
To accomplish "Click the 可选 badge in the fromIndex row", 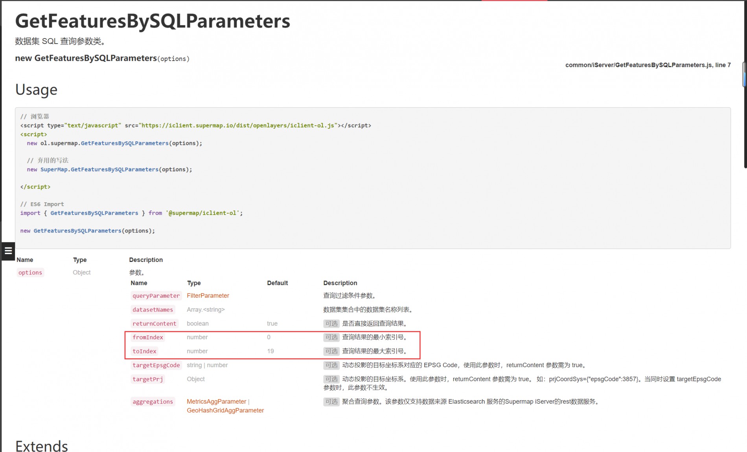I will point(331,337).
